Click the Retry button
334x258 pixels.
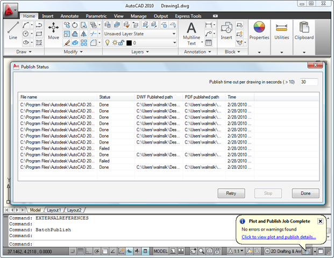pos(231,193)
